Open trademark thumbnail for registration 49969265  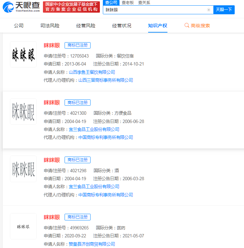pos(23,226)
